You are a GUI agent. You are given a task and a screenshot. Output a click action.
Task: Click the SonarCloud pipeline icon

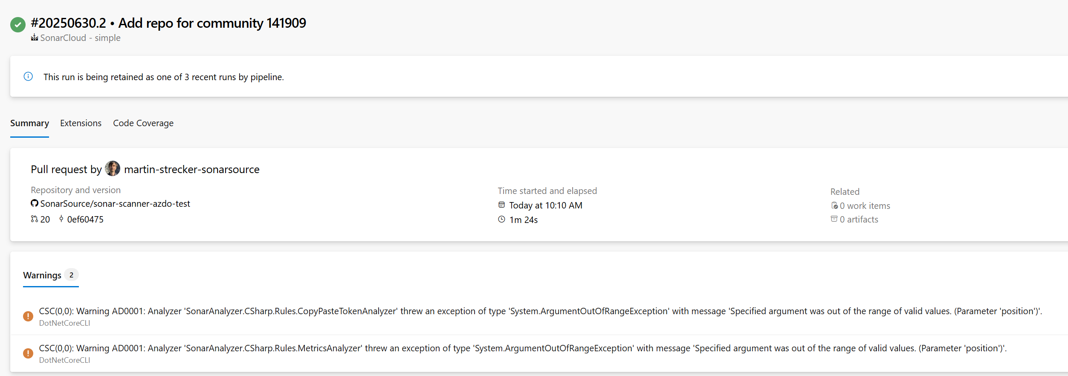[35, 38]
